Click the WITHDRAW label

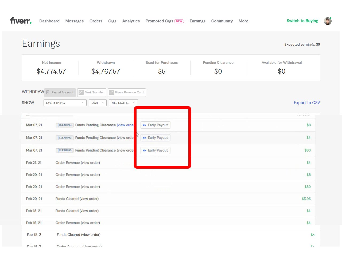[33, 92]
